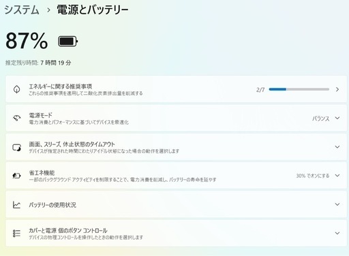The height and width of the screenshot is (256, 349).
Task: Click the battery usage chart icon
Action: 16,205
